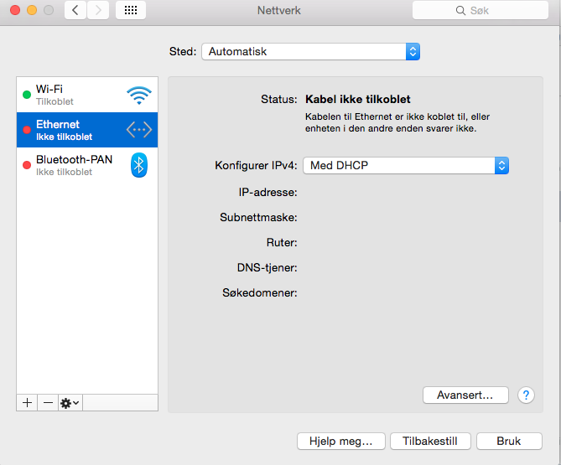Click the 'Kabel ikke tilkoblet' status text
This screenshot has width=561, height=465.
tap(358, 99)
